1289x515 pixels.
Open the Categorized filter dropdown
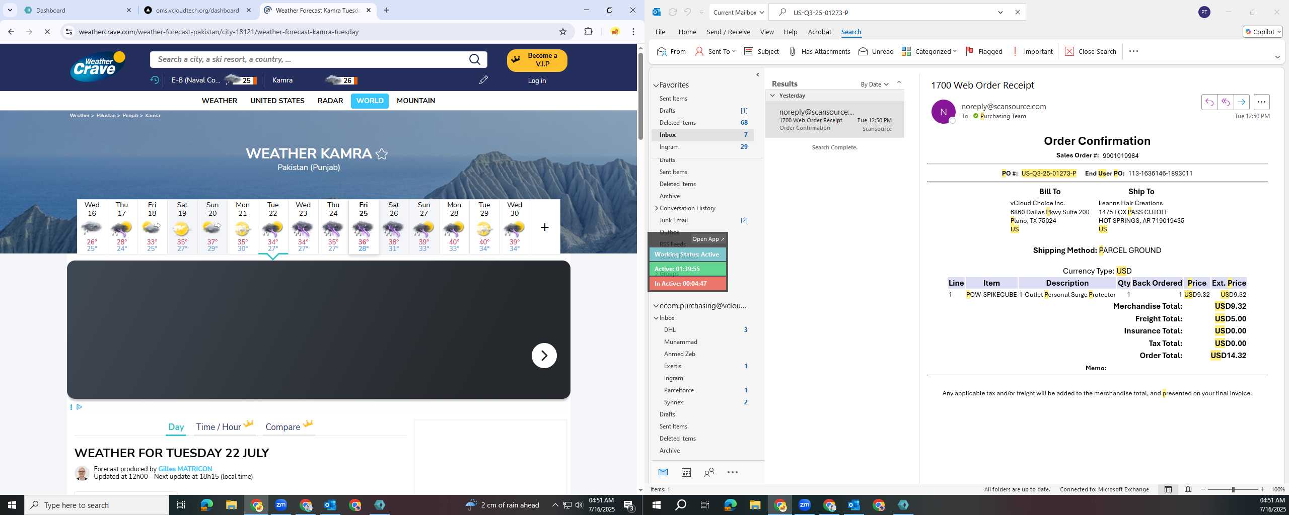point(929,51)
